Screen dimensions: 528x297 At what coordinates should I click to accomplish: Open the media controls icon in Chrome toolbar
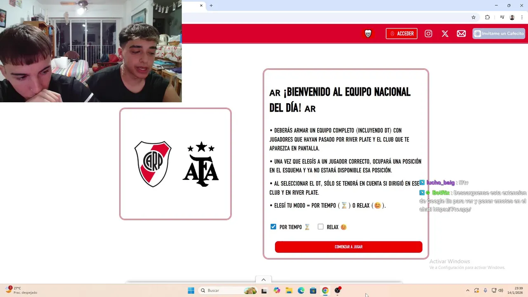tap(502, 17)
